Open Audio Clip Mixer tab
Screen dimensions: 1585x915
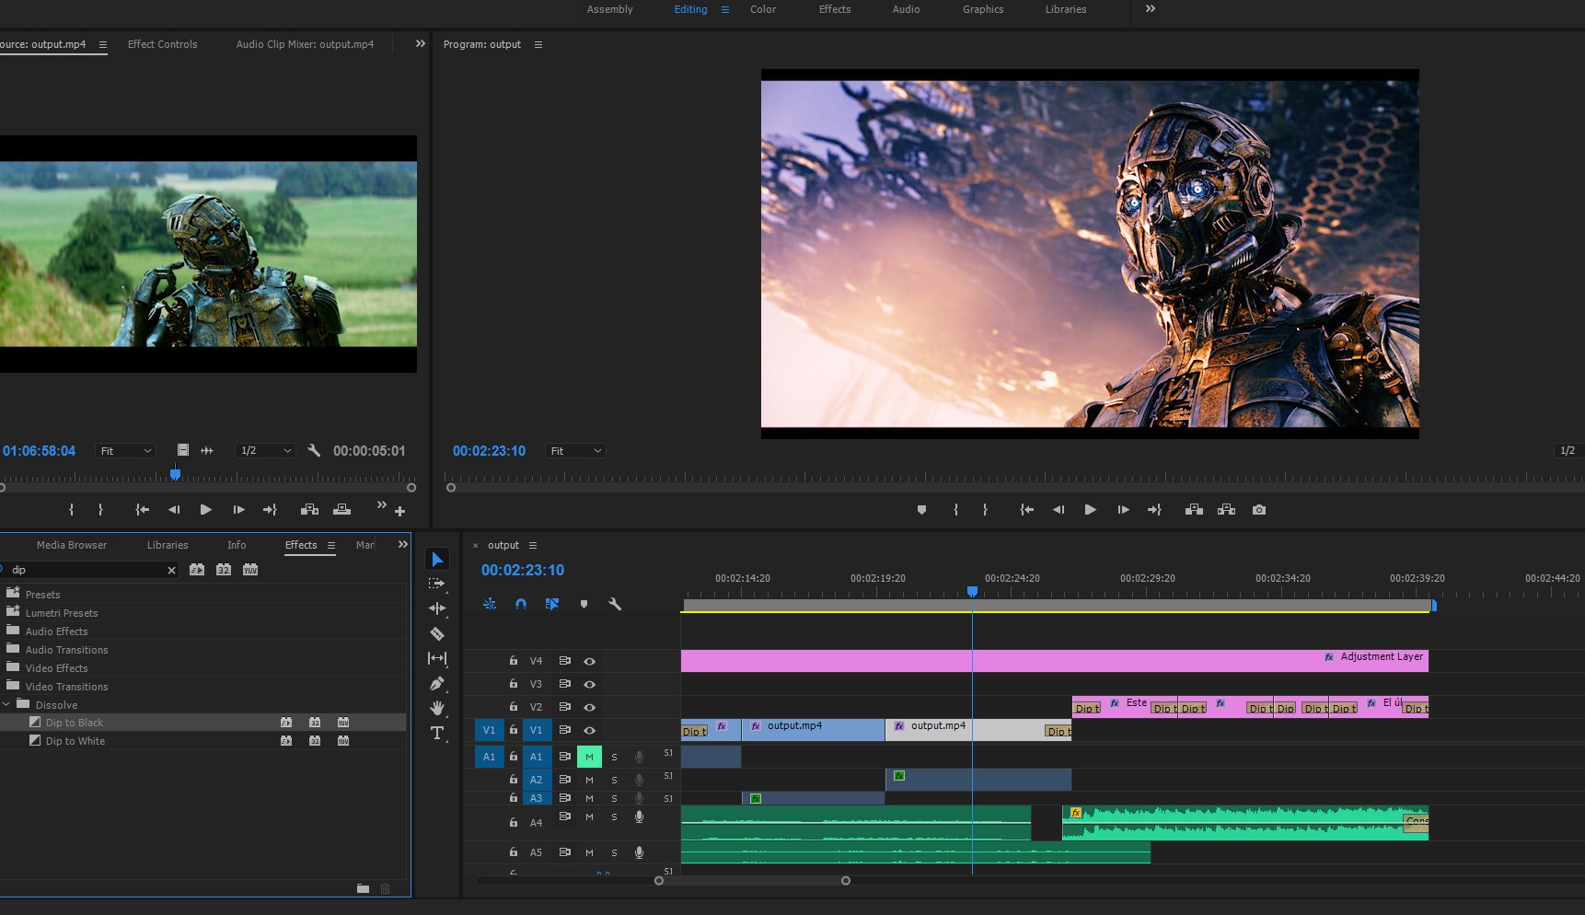point(305,44)
